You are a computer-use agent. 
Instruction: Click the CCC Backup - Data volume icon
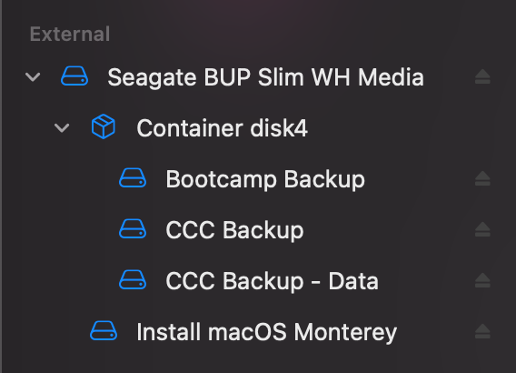pos(133,280)
